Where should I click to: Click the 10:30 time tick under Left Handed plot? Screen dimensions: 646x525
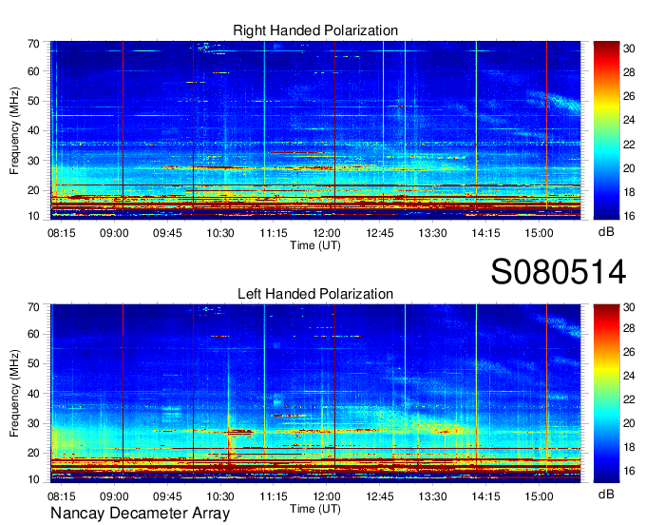click(220, 496)
